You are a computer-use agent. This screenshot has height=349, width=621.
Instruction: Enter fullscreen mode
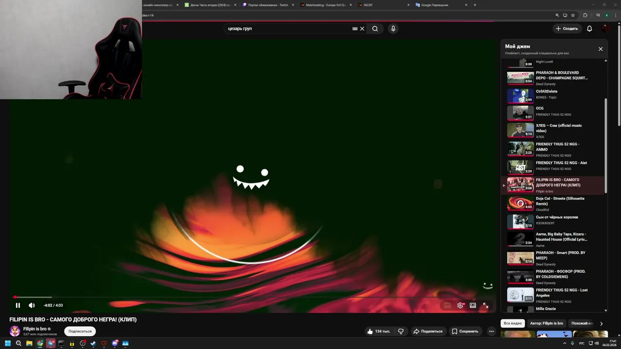pyautogui.click(x=486, y=305)
